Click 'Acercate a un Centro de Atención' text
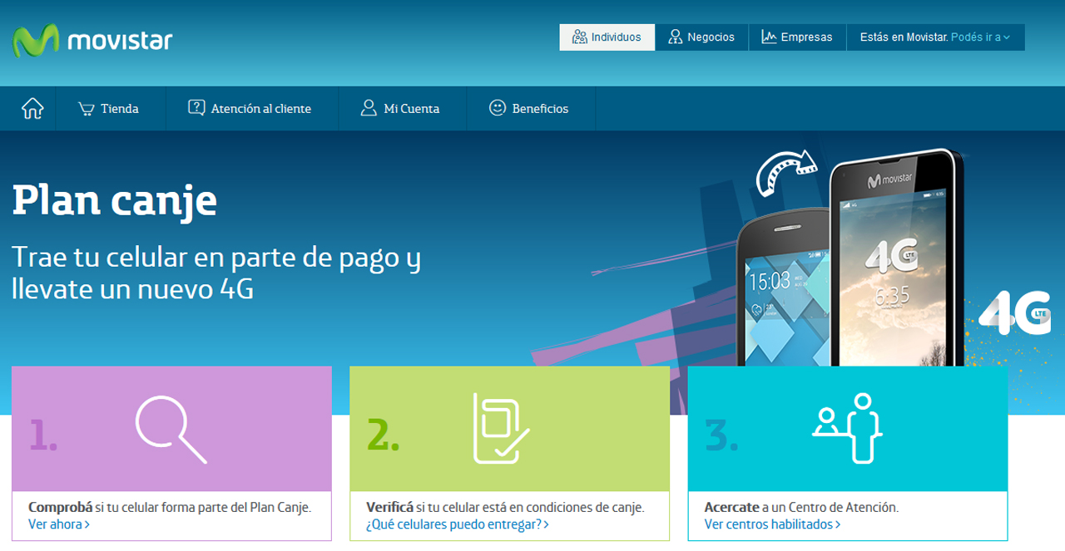This screenshot has height=551, width=1065. click(x=801, y=507)
